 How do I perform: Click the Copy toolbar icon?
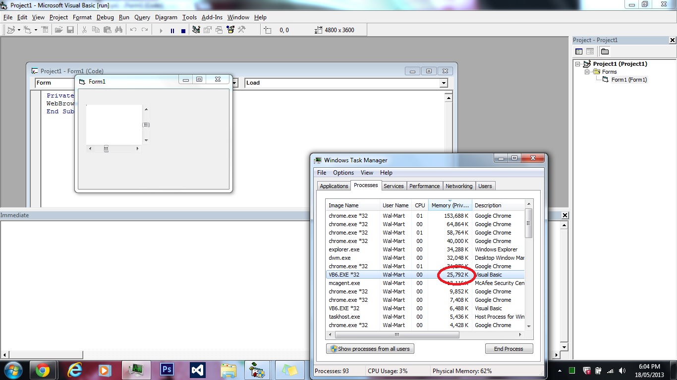[96, 30]
